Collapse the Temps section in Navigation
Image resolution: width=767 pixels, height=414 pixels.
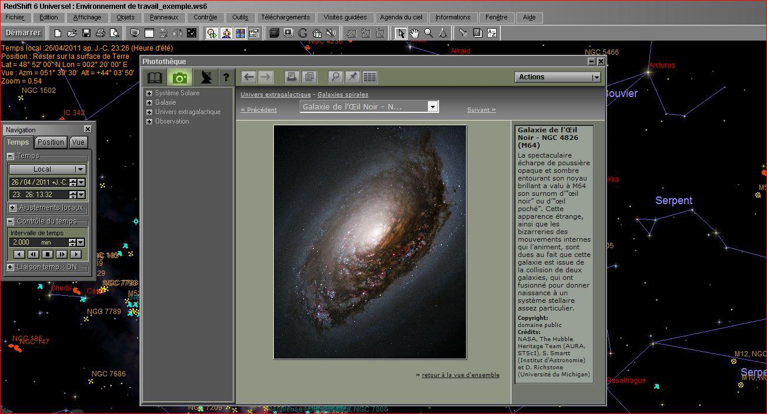(x=11, y=156)
